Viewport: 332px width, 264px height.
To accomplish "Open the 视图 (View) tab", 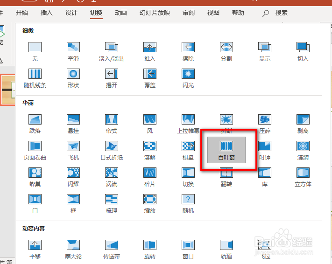I will pyautogui.click(x=213, y=13).
